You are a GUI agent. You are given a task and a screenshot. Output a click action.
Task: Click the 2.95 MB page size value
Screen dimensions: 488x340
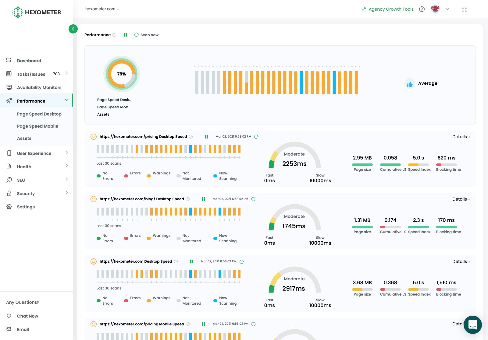[362, 158]
